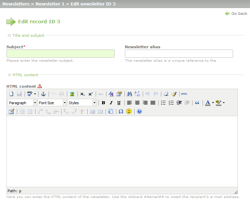Click the blockquote icon

[197, 103]
